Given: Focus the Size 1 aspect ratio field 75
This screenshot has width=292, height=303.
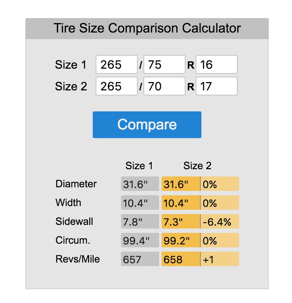Looking at the screenshot, I should (164, 64).
